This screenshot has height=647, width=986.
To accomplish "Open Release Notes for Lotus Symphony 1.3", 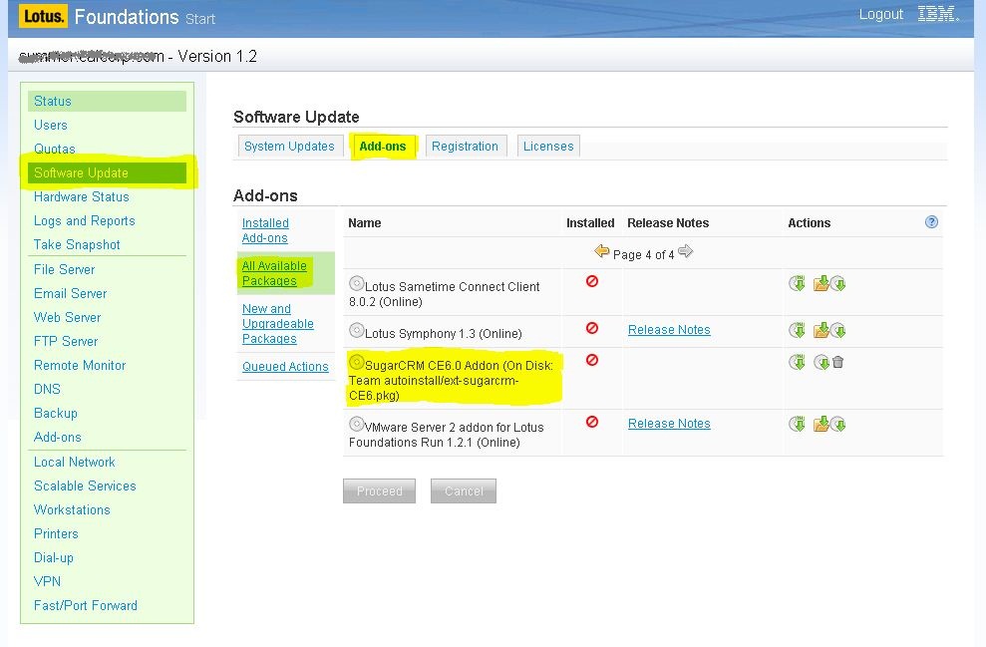I will coord(669,329).
